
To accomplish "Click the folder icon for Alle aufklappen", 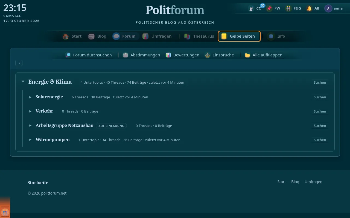I will click(248, 55).
